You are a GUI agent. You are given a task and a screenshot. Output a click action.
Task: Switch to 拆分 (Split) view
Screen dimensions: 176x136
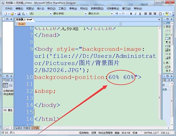click(27, 128)
